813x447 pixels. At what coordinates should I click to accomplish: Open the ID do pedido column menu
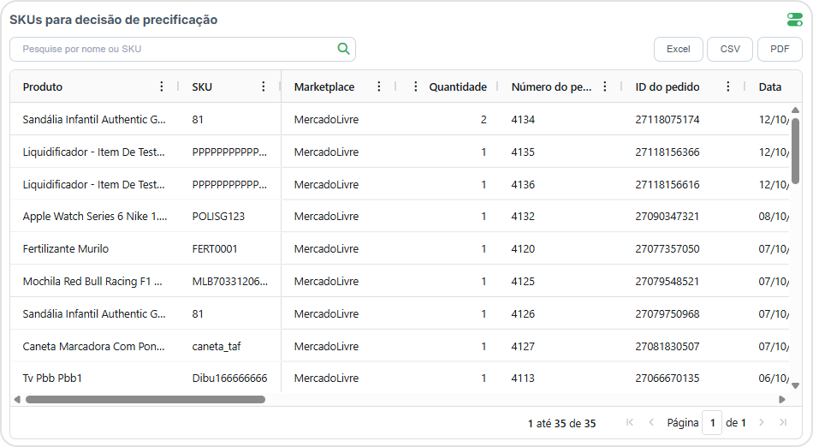(x=728, y=86)
